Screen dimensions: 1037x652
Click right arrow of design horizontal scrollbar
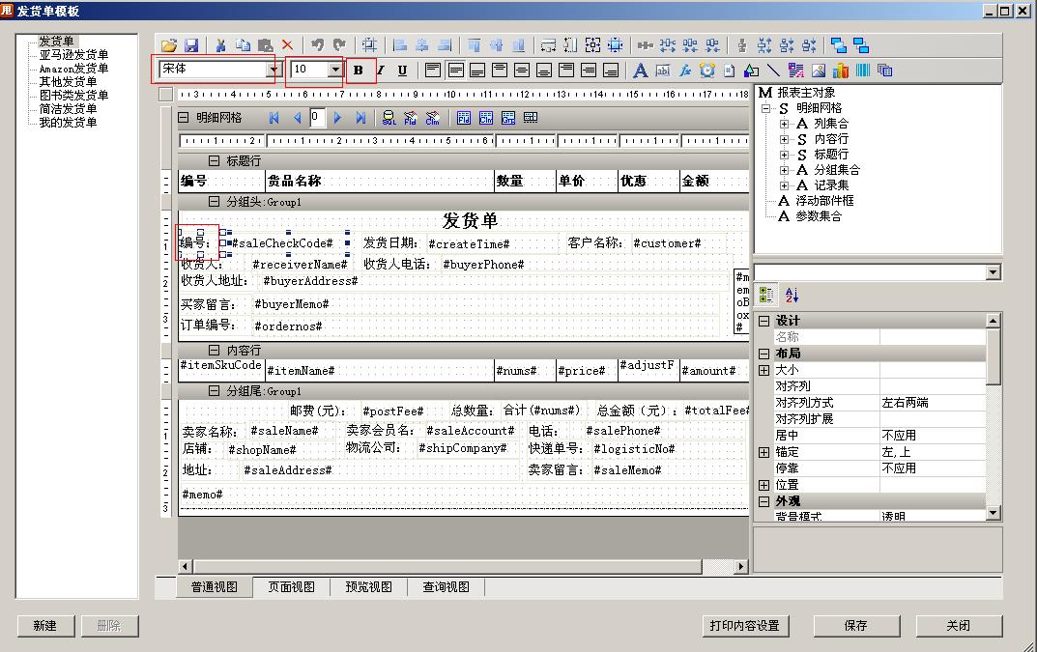pos(740,567)
